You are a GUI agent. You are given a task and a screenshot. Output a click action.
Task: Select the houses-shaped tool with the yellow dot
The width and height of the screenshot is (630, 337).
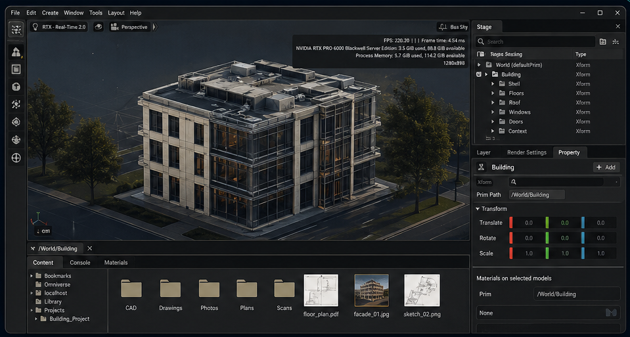16,52
